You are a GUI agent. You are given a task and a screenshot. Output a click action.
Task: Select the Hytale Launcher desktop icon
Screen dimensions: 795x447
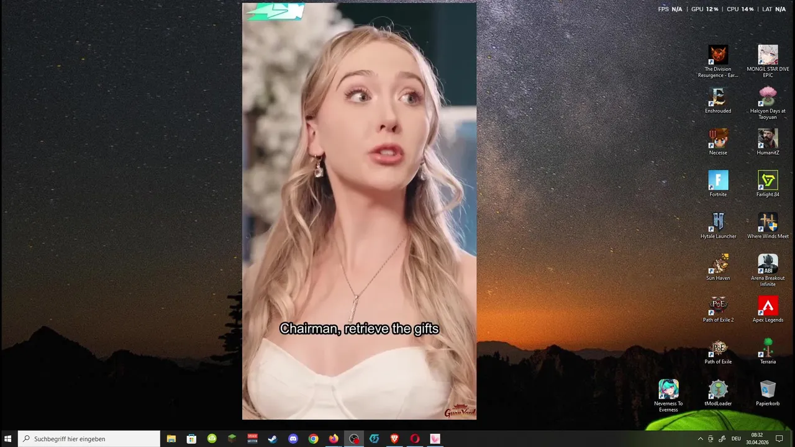point(718,226)
